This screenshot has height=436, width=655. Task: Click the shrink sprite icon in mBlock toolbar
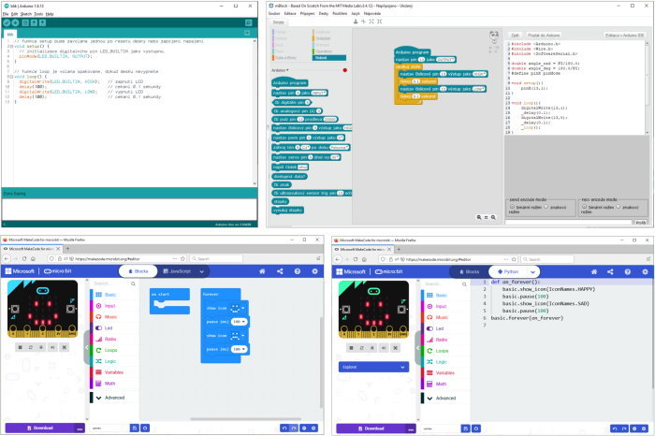point(379,22)
